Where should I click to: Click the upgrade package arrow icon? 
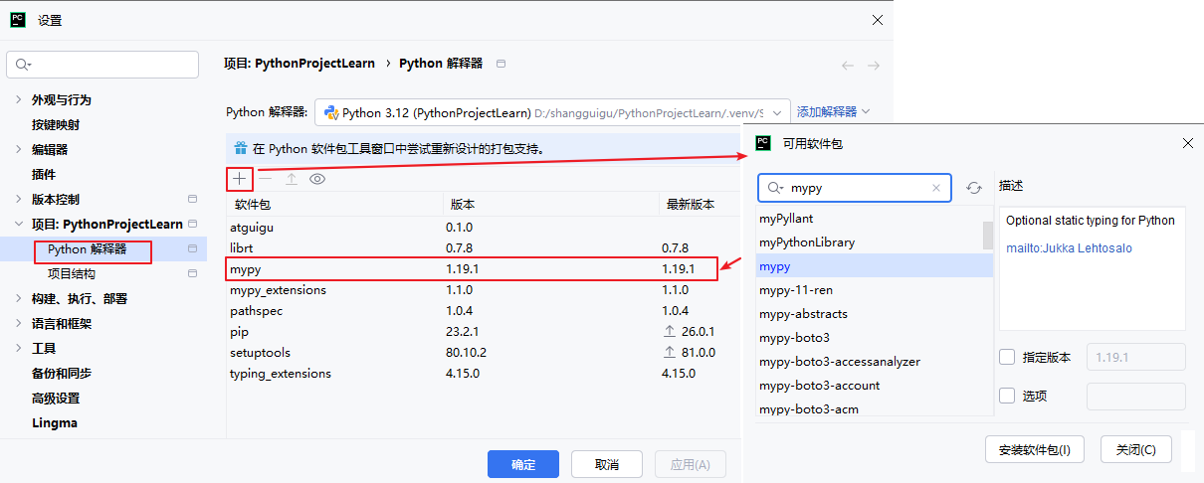coord(292,179)
